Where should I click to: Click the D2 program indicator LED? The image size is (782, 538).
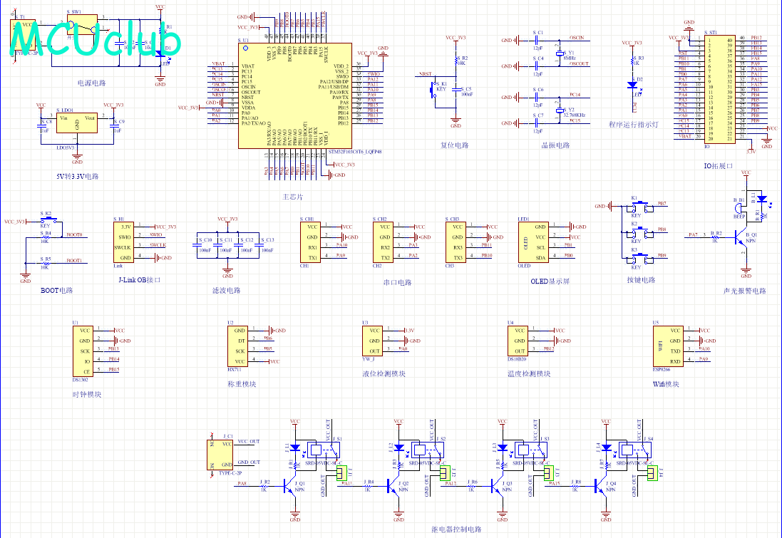[x=632, y=86]
